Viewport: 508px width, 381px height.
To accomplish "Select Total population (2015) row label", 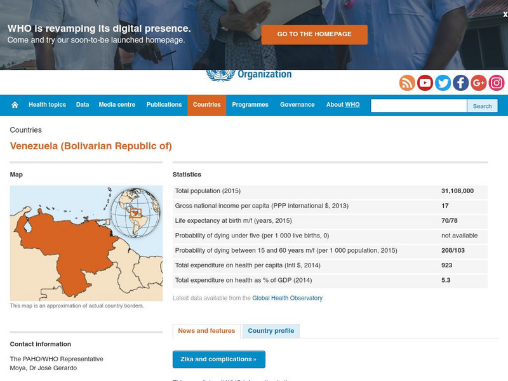I will point(208,191).
